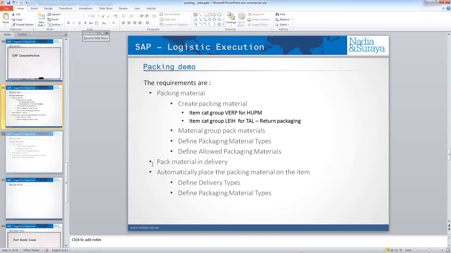Switch to the Design tab

coord(48,8)
